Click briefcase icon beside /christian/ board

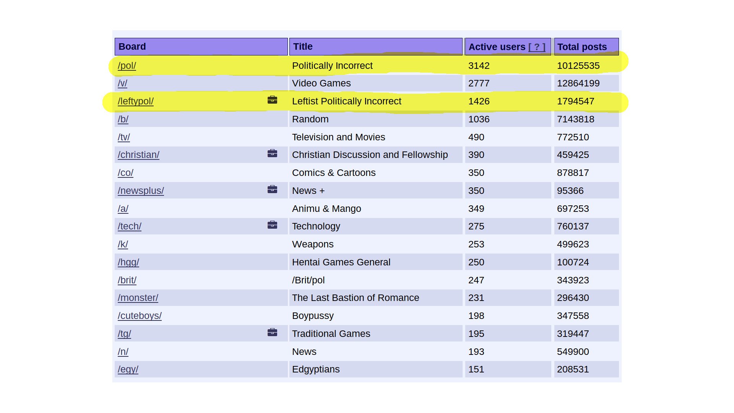272,154
